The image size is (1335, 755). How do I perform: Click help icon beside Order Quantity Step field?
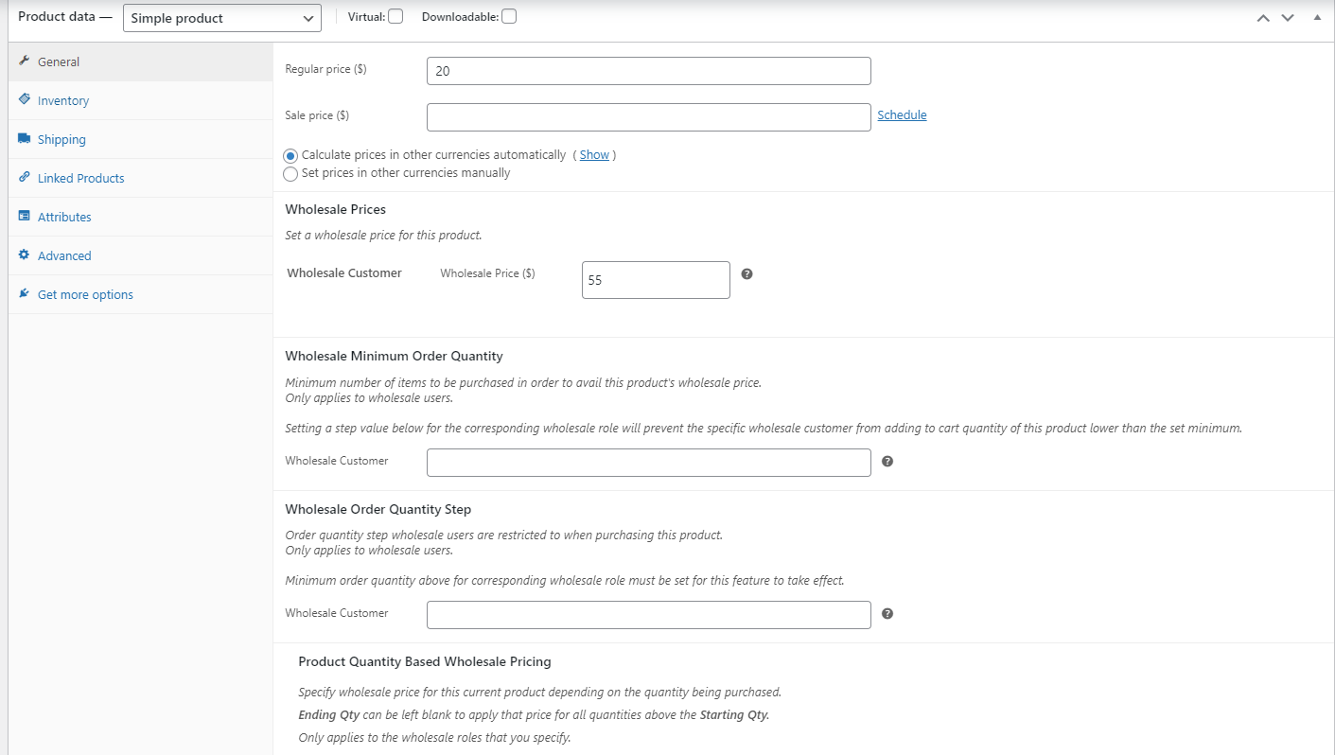[887, 614]
